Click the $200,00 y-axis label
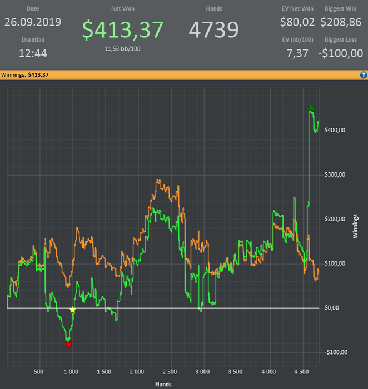The image size is (368, 389). click(335, 219)
